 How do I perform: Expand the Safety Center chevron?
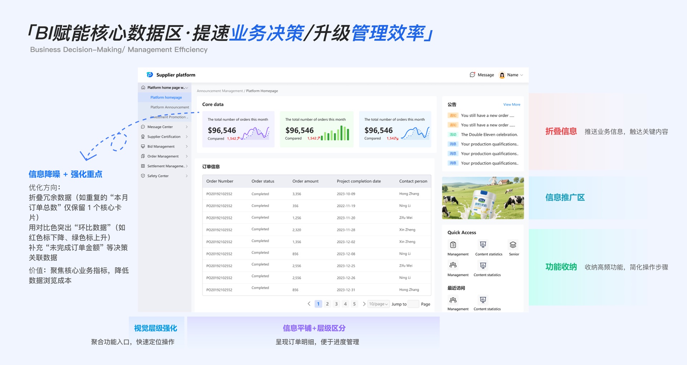(x=187, y=176)
